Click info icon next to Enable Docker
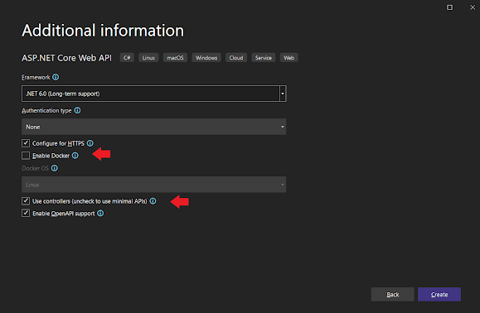Image resolution: width=480 pixels, height=313 pixels. tap(75, 156)
